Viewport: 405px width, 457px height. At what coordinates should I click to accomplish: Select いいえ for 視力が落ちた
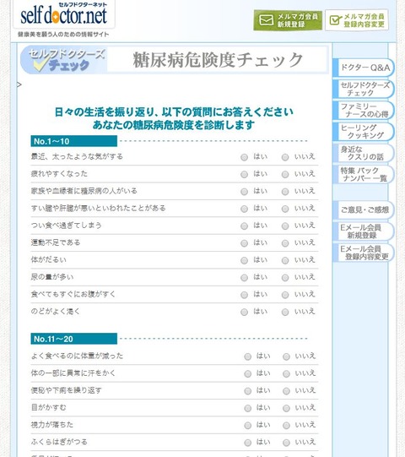(286, 425)
